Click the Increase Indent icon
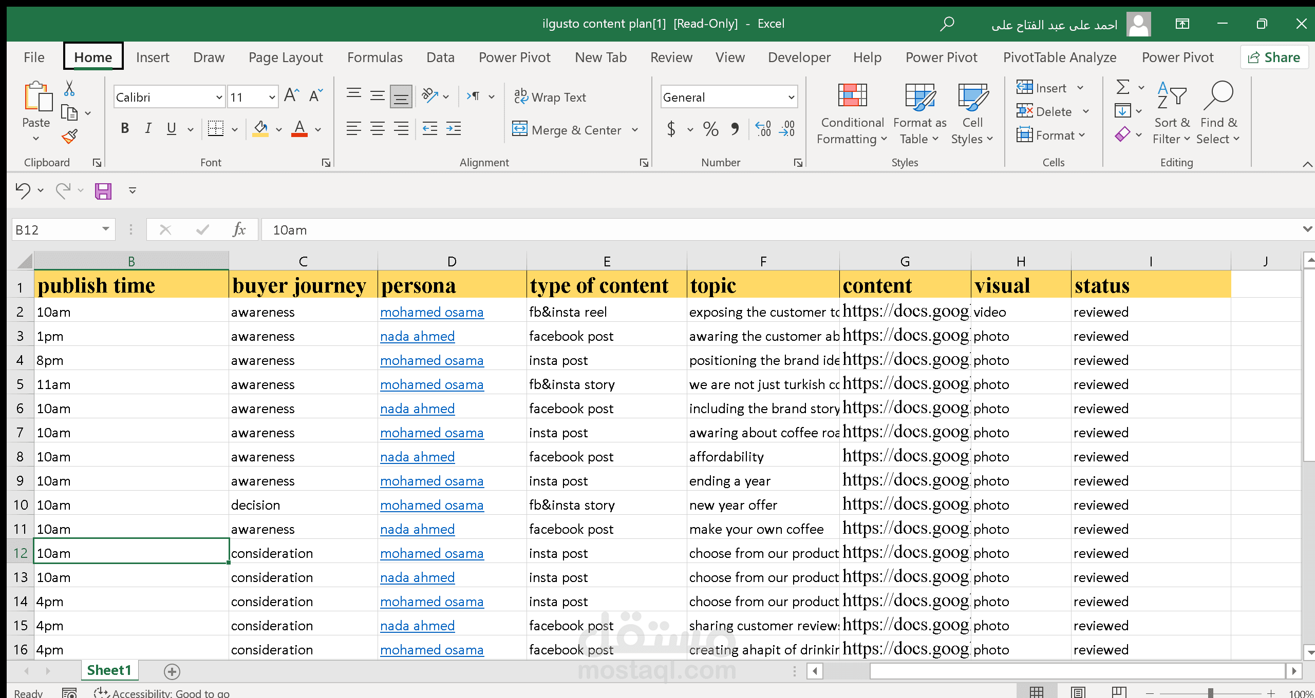Image resolution: width=1315 pixels, height=698 pixels. 454,128
